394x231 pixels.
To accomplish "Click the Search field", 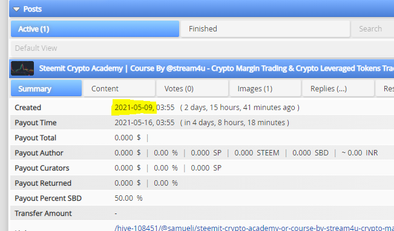I will [x=373, y=29].
